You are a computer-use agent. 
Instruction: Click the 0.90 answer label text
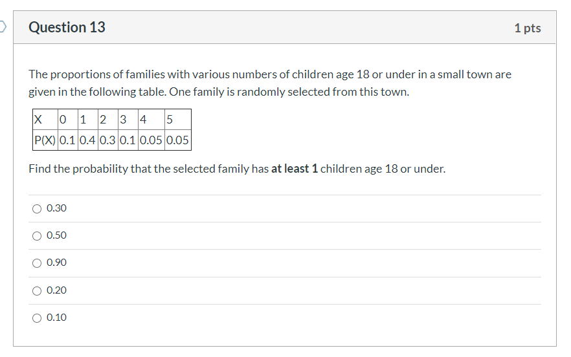[56, 263]
